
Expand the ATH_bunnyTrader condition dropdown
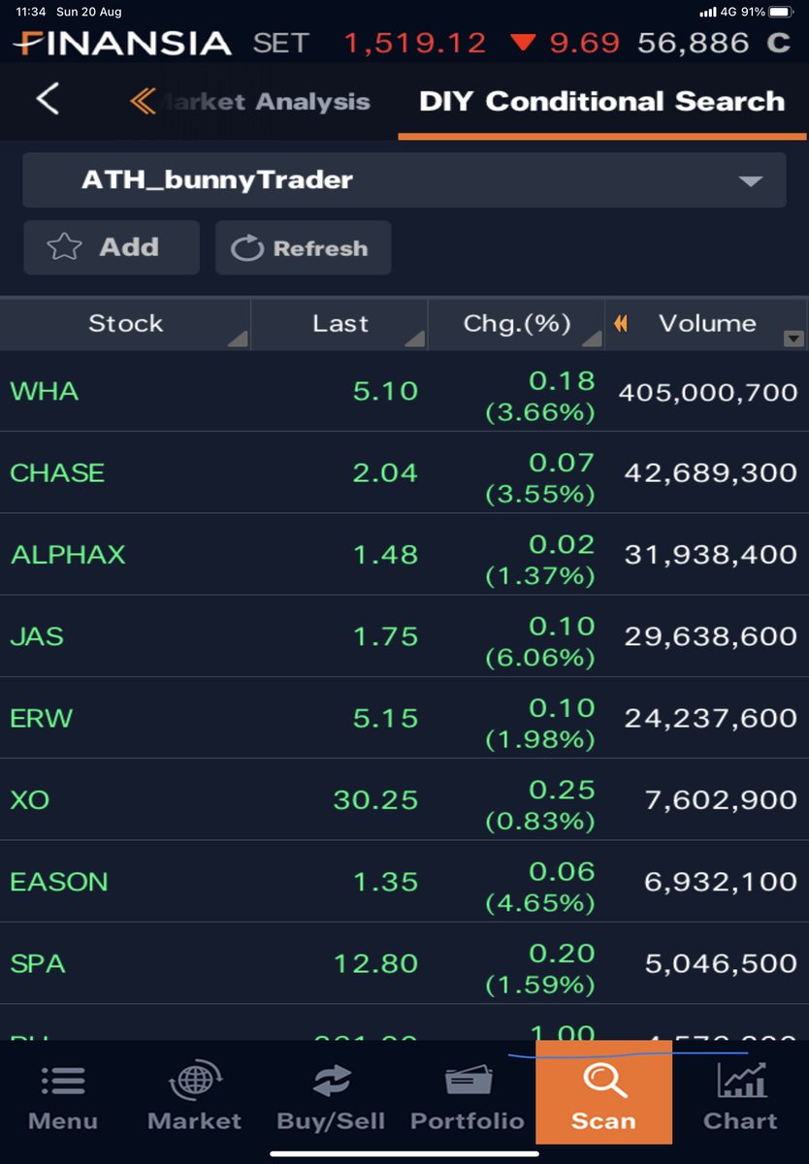pyautogui.click(x=404, y=179)
